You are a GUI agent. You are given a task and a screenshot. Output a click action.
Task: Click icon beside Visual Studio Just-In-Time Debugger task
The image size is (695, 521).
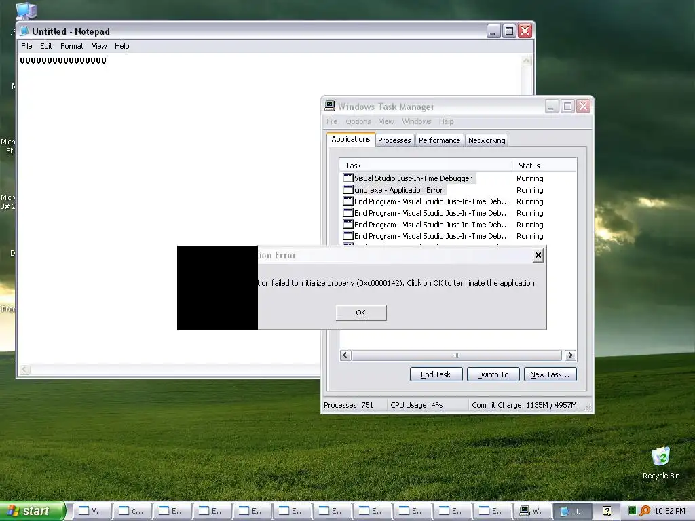[x=348, y=178]
